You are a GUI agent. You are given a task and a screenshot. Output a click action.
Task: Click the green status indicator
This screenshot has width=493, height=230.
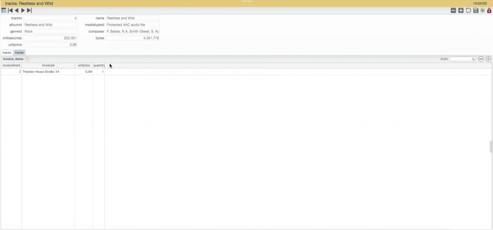482,11
